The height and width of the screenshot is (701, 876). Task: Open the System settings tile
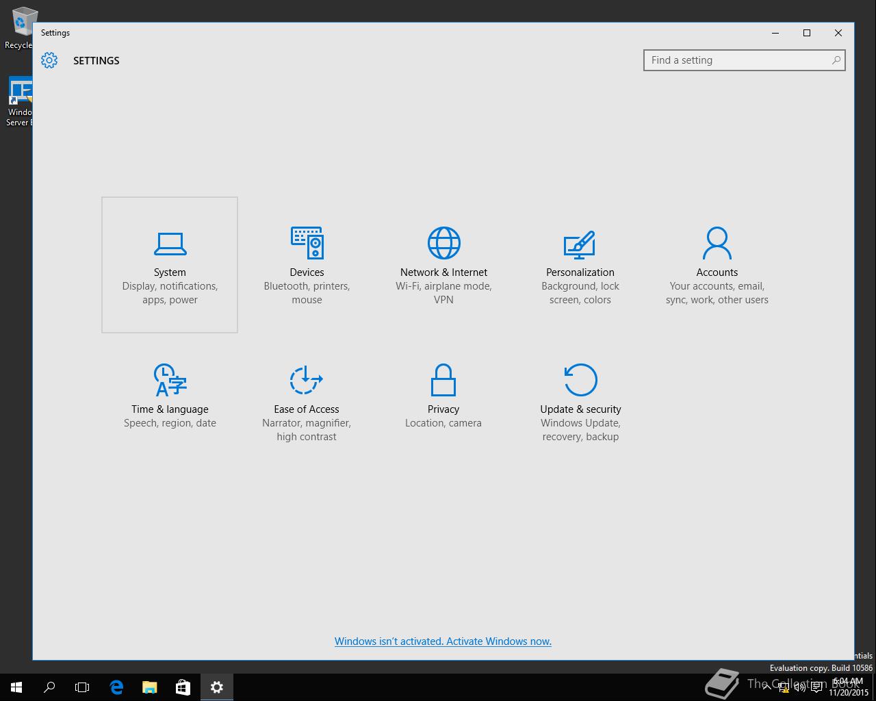[x=170, y=265]
